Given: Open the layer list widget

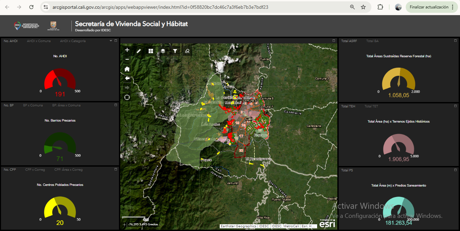Looking at the screenshot, I should (x=163, y=51).
